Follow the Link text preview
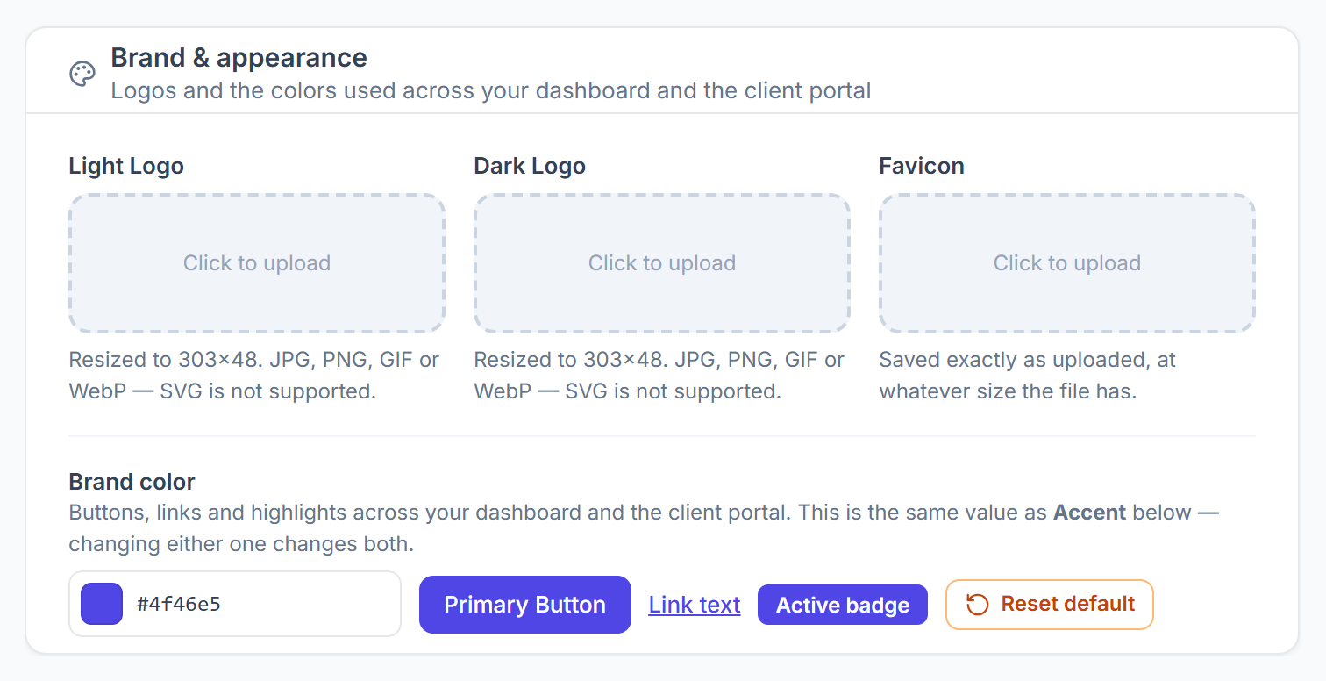 coord(695,605)
